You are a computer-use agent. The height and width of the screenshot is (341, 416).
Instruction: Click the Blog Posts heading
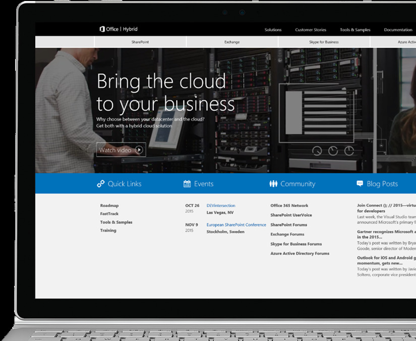382,184
